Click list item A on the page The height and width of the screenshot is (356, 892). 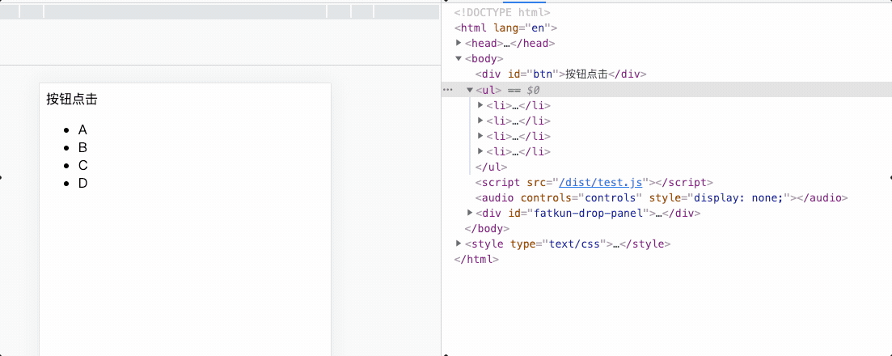[82, 130]
